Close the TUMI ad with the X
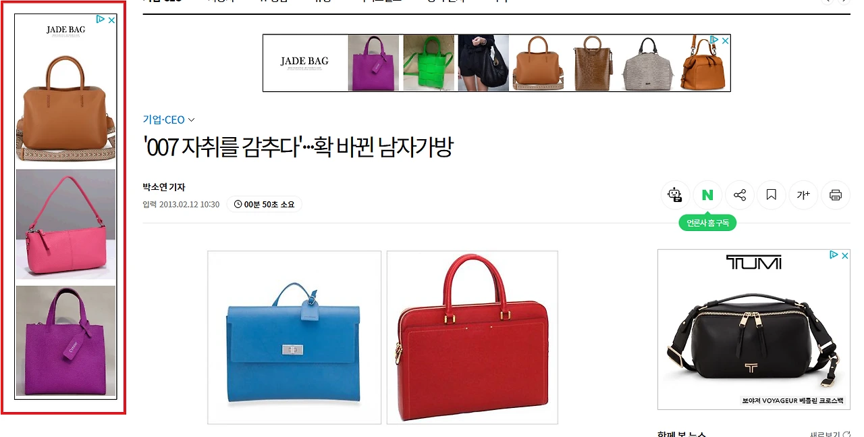The width and height of the screenshot is (864, 437). tap(844, 255)
